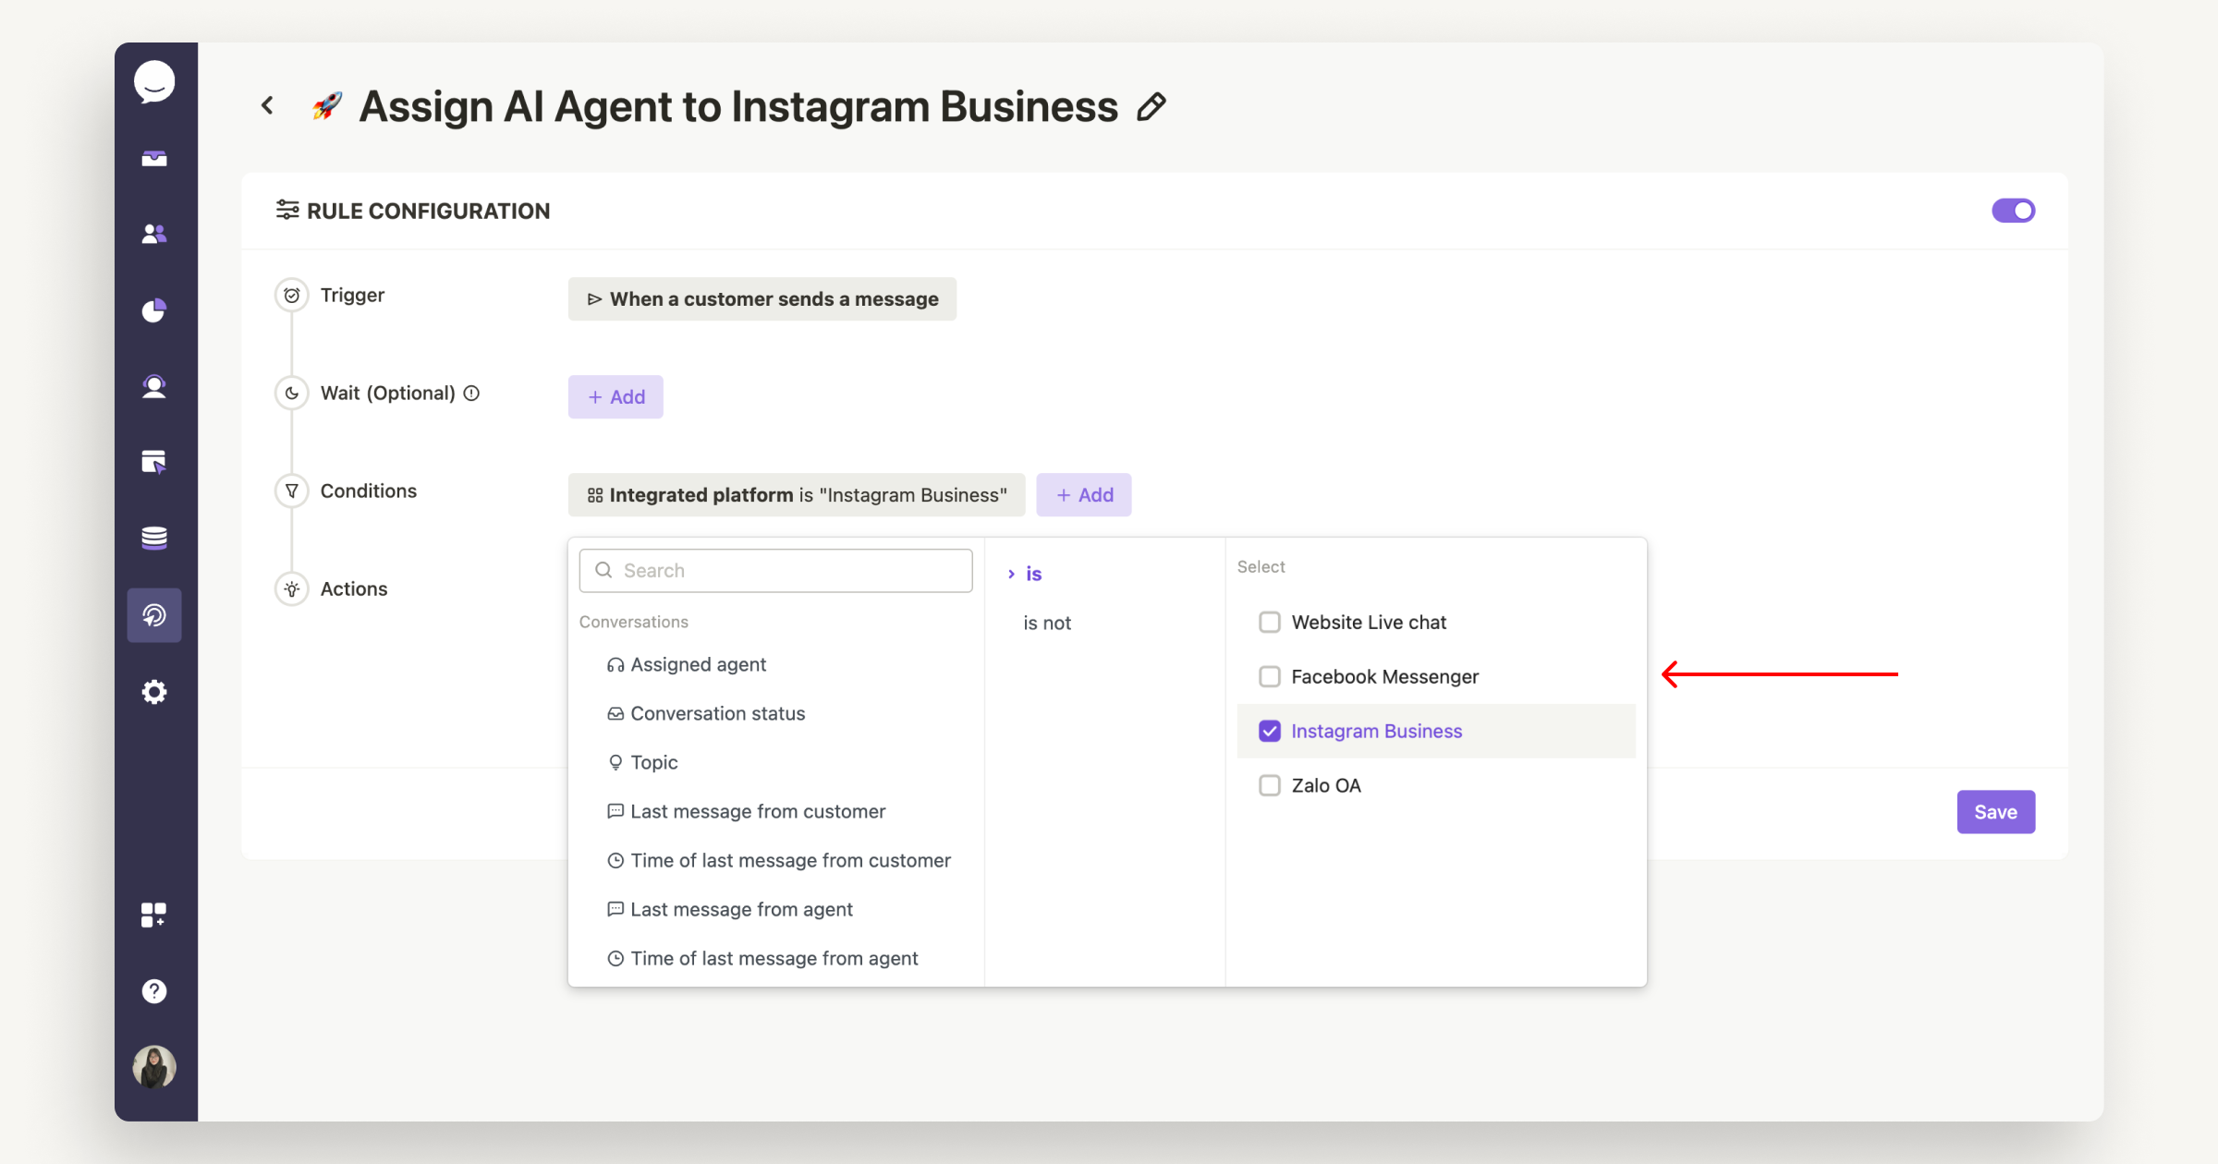Select Website Live chat from the list

coord(1368,622)
